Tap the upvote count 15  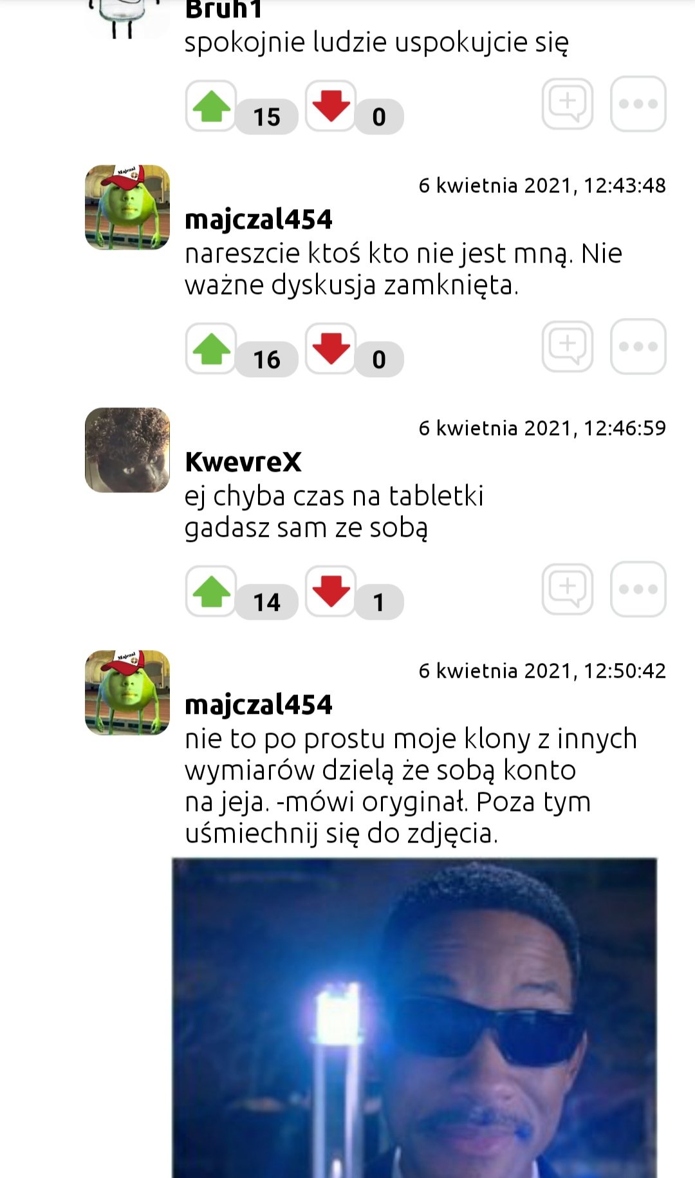click(x=266, y=117)
